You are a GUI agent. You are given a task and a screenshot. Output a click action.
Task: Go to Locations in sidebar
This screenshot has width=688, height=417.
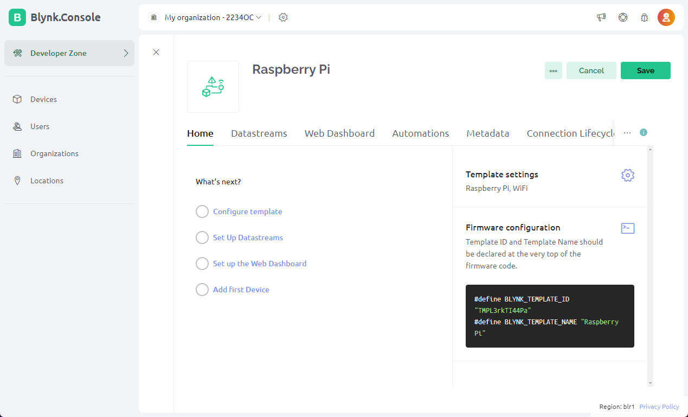(x=47, y=181)
